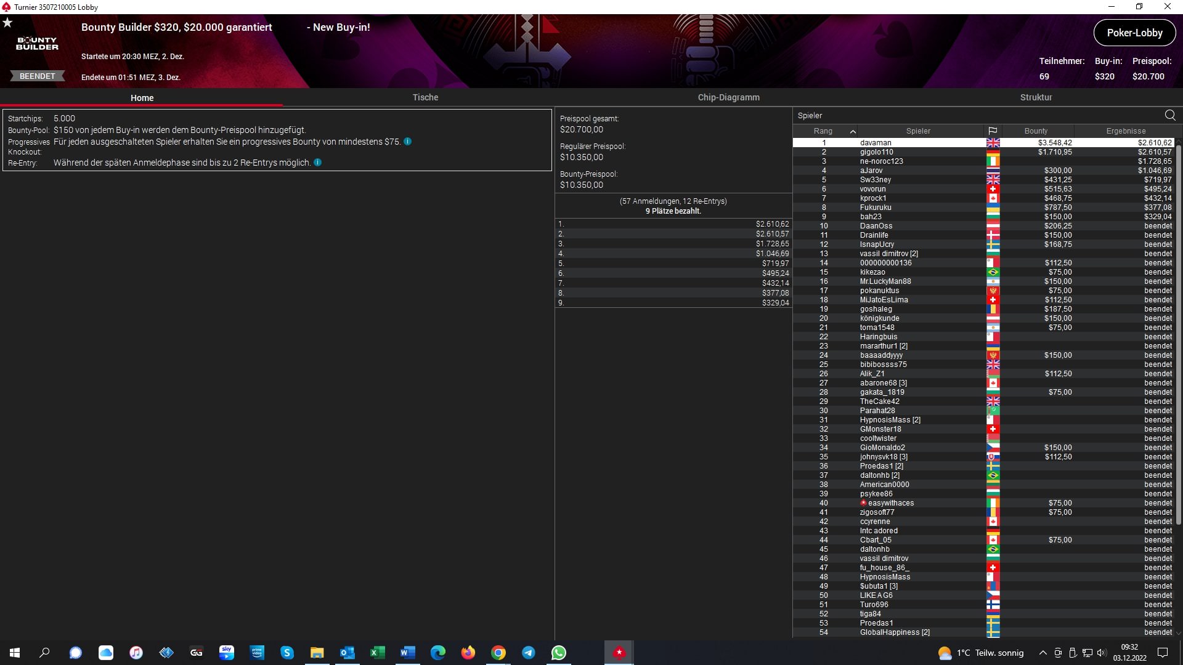Viewport: 1183px width, 665px height.
Task: Toggle Rang column sort arrow
Action: (x=853, y=131)
